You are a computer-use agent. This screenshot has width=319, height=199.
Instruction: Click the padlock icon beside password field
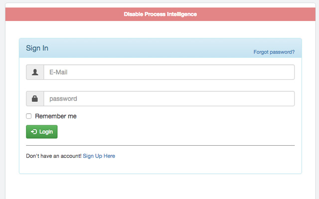click(35, 99)
